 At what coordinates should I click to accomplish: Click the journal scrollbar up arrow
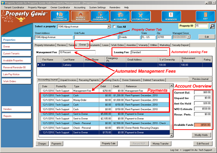(171, 85)
